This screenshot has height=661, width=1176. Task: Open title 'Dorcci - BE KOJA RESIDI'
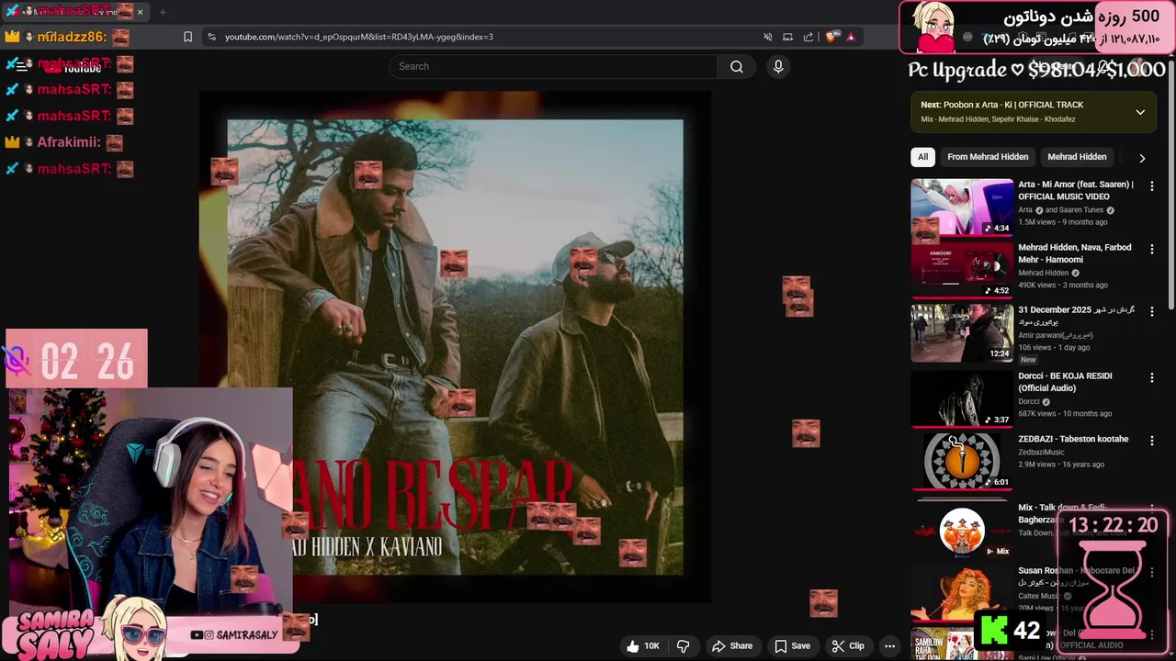[x=1065, y=382]
